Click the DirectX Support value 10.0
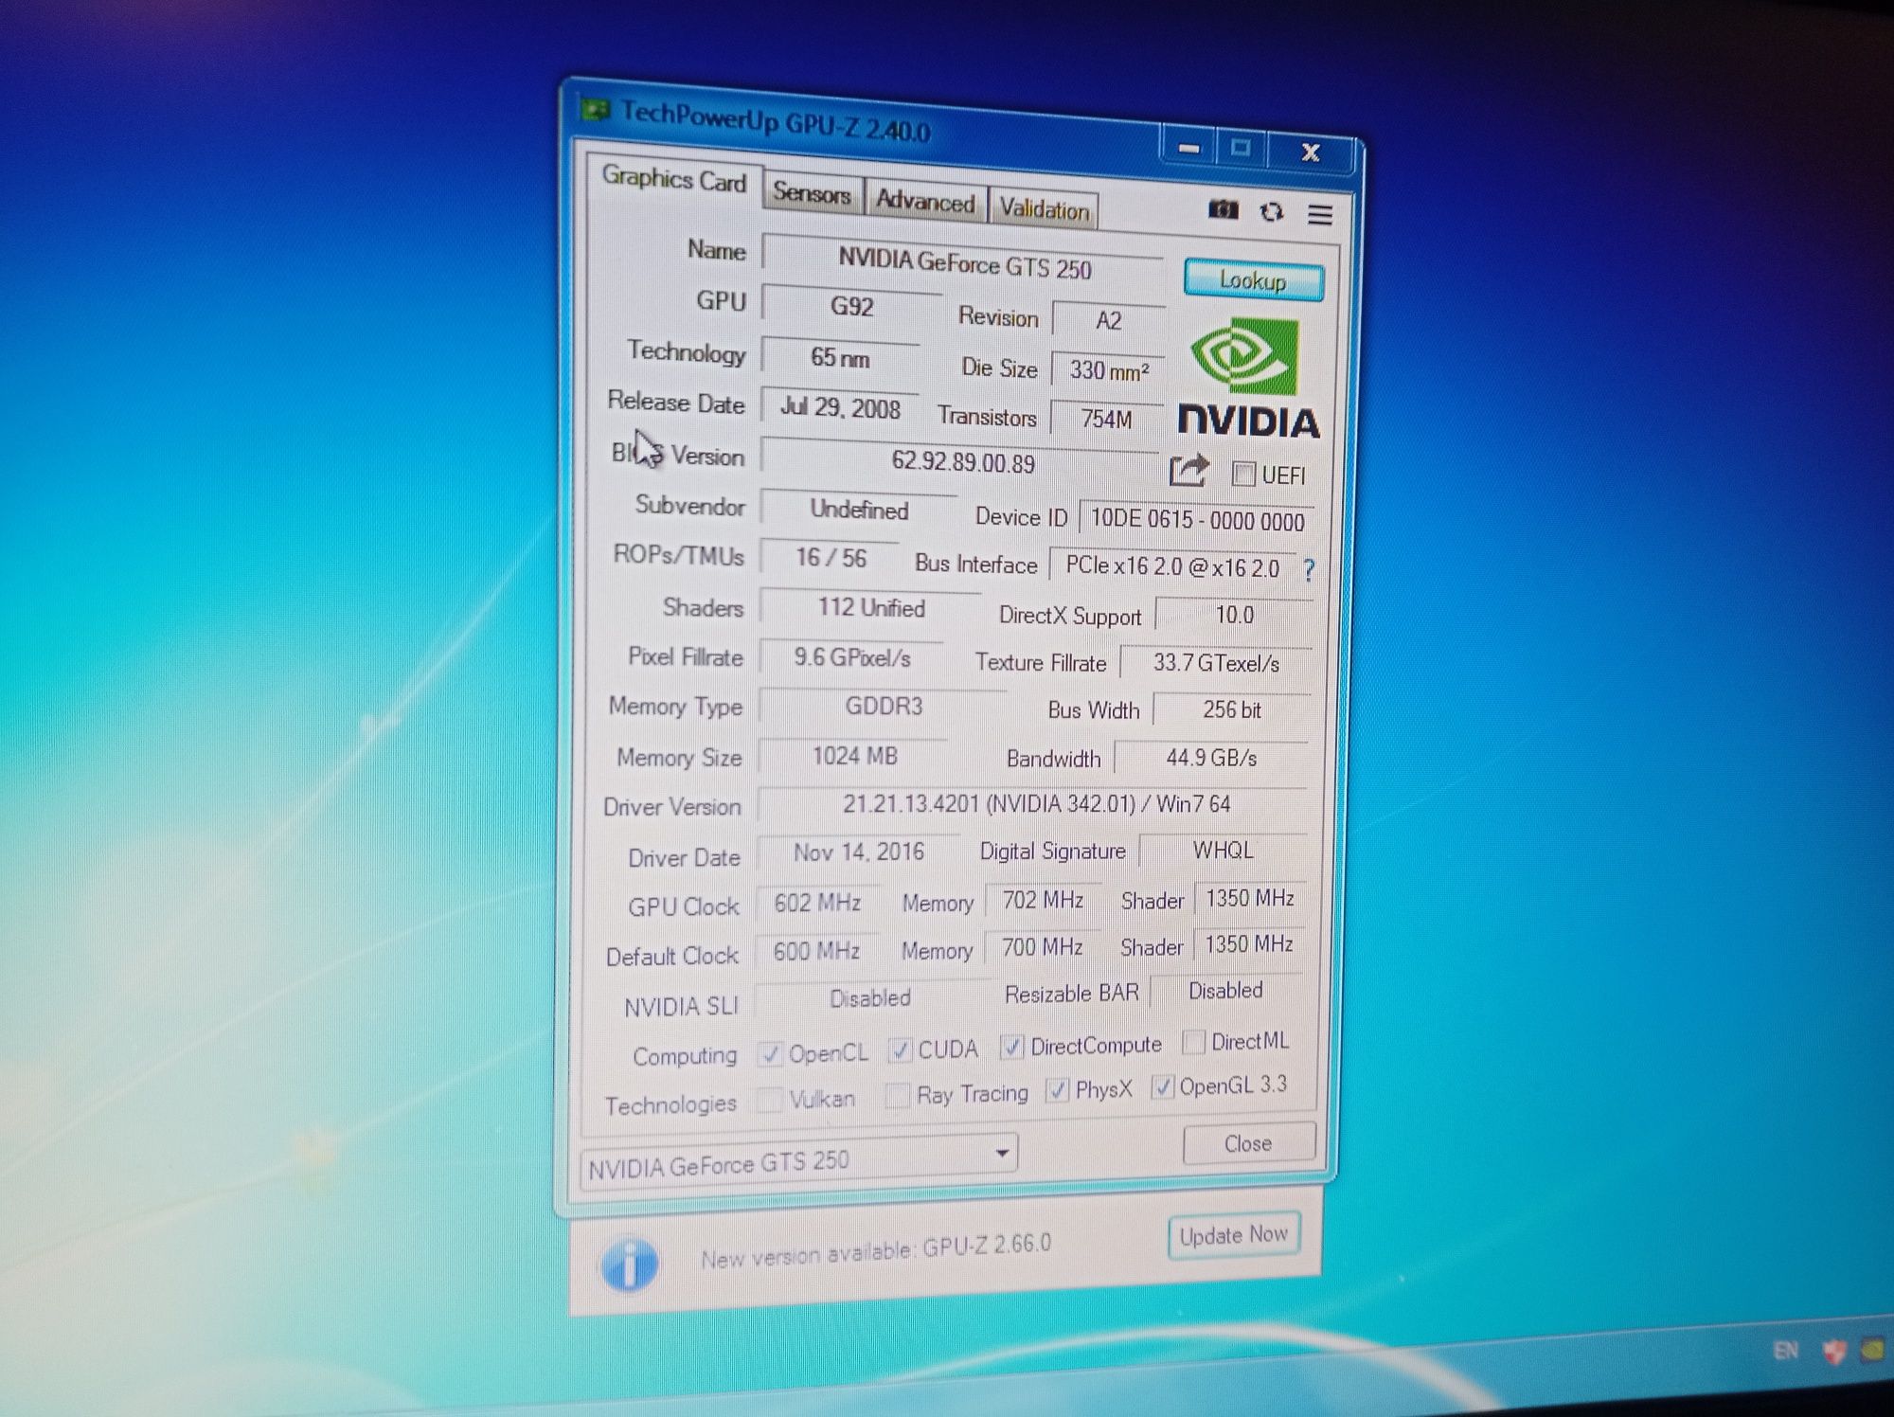This screenshot has height=1417, width=1894. 1234,615
